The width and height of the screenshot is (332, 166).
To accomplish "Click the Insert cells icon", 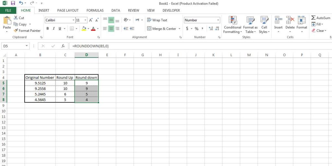I will pyautogui.click(x=279, y=20).
